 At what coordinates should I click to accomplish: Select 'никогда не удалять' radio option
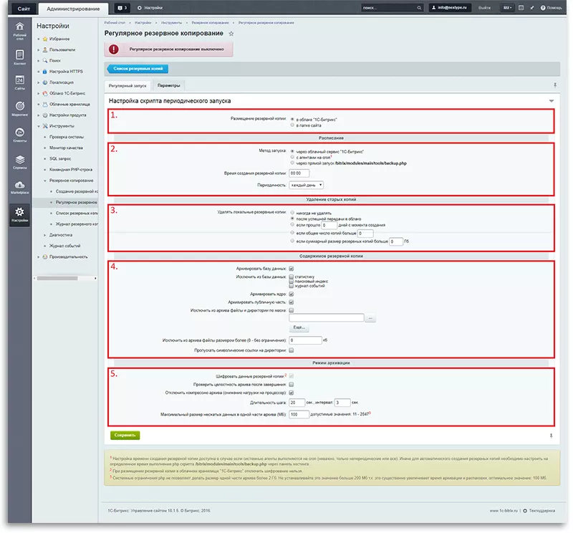click(x=292, y=212)
